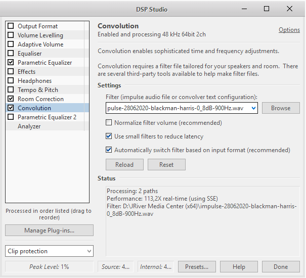The width and height of the screenshot is (306, 278).
Task: Open the Presets menu
Action: click(x=197, y=267)
